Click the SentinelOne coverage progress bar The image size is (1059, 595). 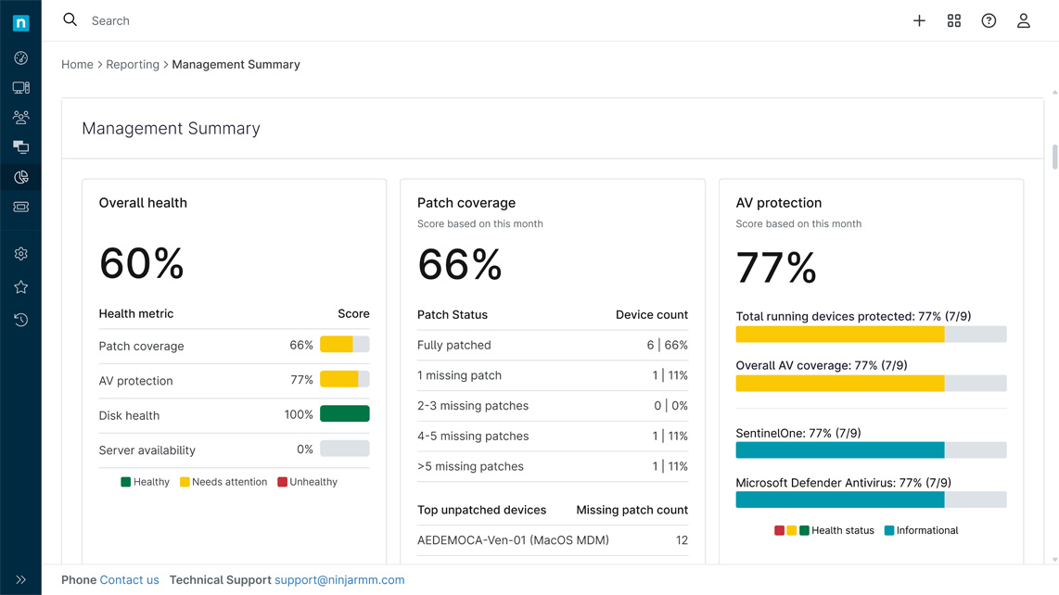click(870, 450)
